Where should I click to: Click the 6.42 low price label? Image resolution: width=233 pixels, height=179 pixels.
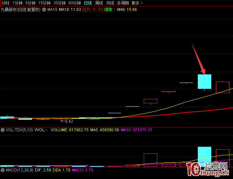(69, 121)
